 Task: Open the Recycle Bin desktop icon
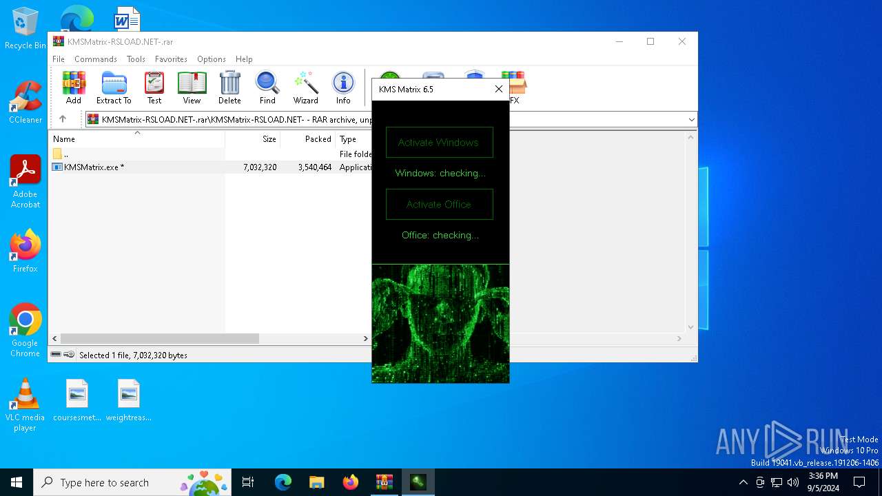(x=25, y=28)
